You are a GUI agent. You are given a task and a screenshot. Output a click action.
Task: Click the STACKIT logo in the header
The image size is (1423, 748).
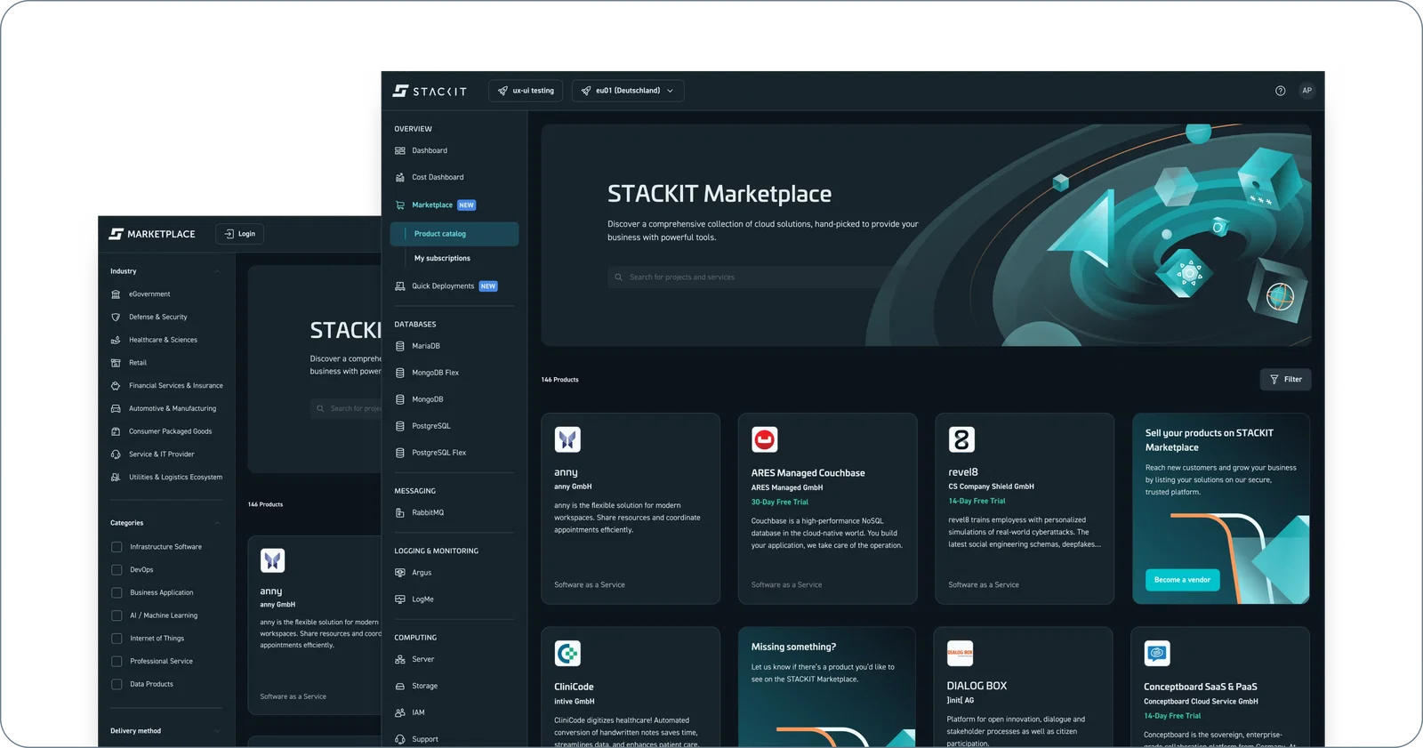click(430, 91)
